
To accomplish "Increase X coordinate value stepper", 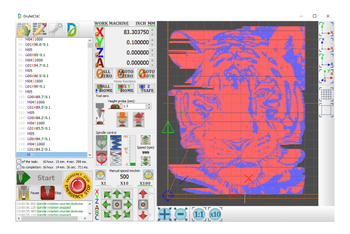I will click(152, 30).
